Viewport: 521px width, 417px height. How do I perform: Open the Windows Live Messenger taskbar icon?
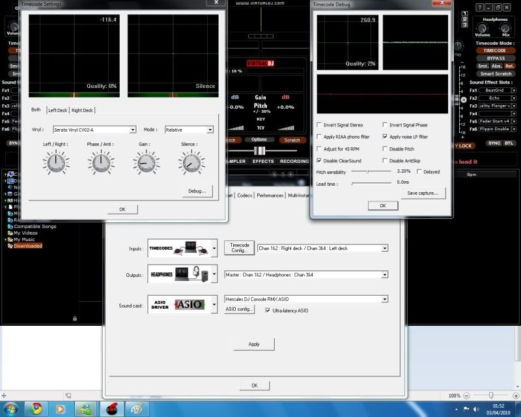pyautogui.click(x=85, y=409)
